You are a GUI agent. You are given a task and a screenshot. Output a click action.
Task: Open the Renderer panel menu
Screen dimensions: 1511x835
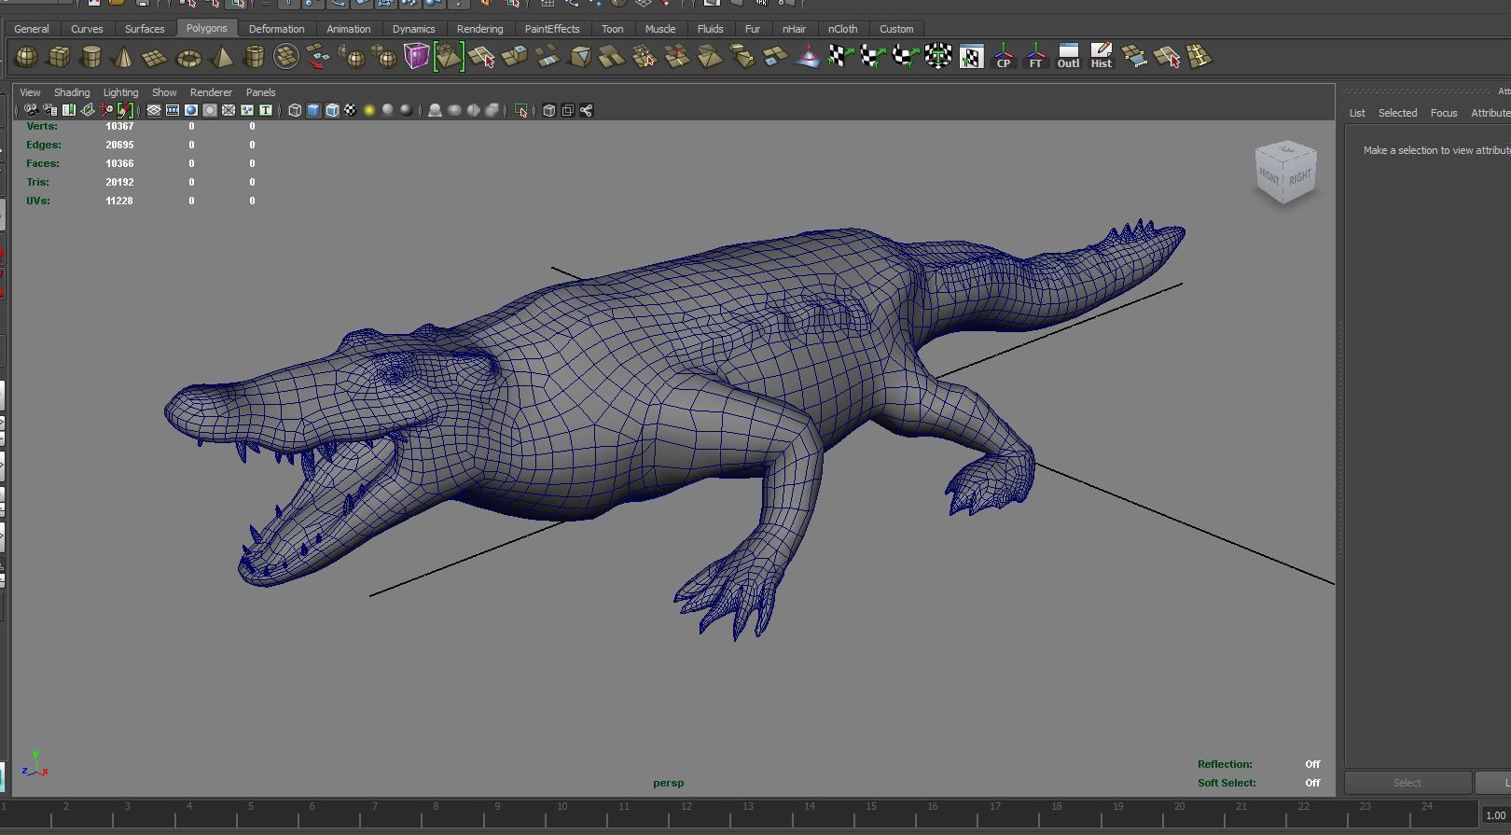[x=211, y=92]
